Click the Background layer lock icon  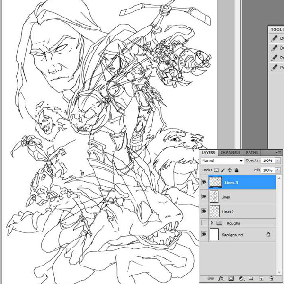pyautogui.click(x=268, y=235)
